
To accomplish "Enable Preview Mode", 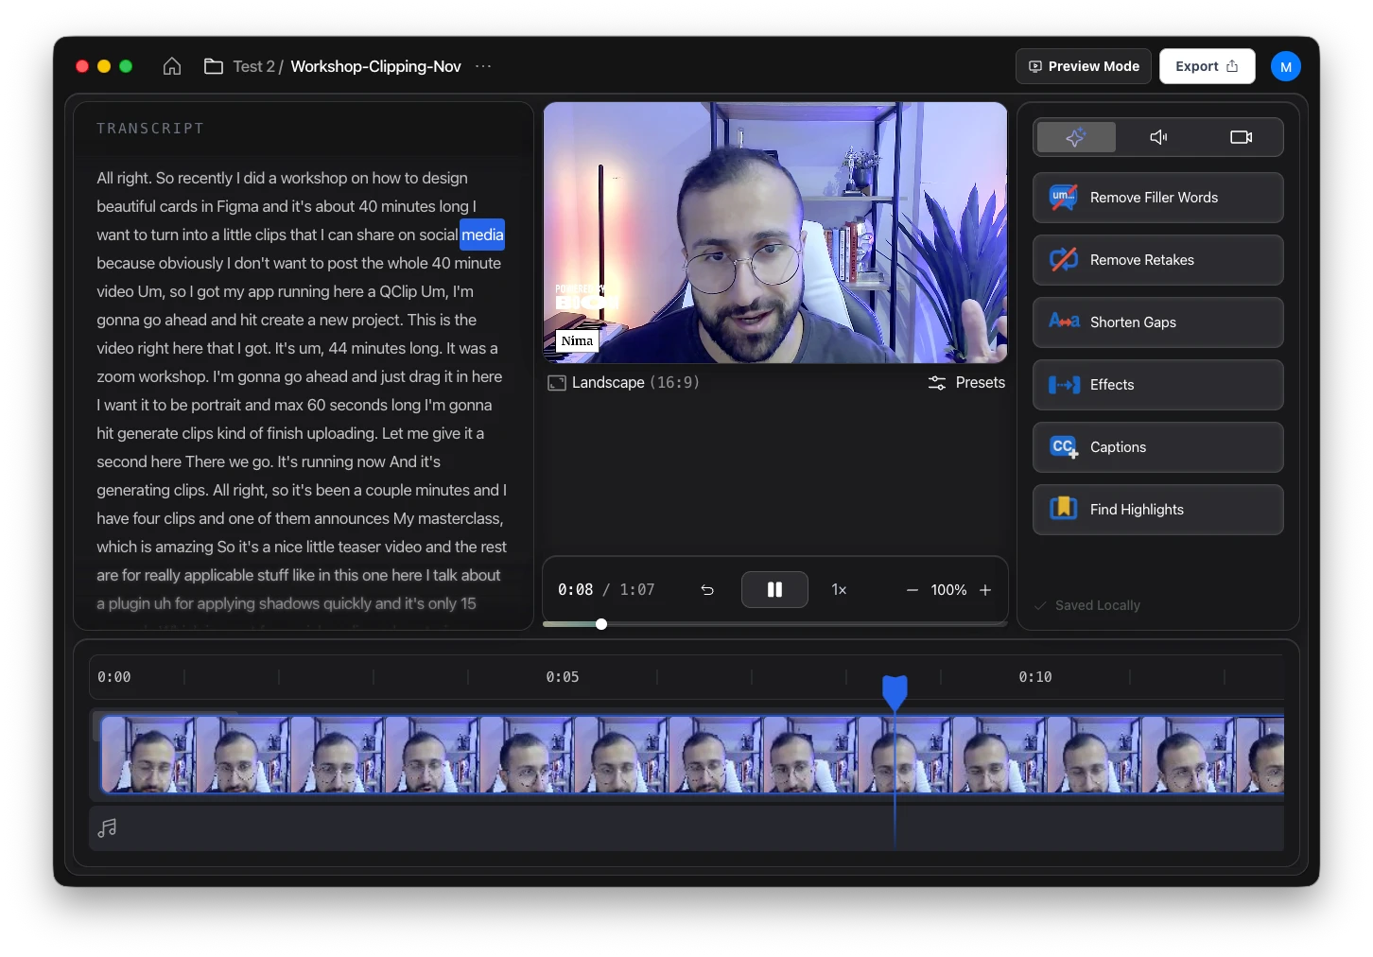I will (x=1083, y=66).
